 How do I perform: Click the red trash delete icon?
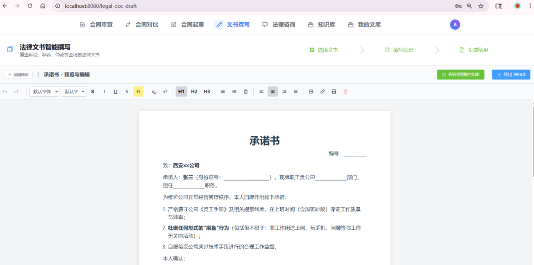point(345,91)
